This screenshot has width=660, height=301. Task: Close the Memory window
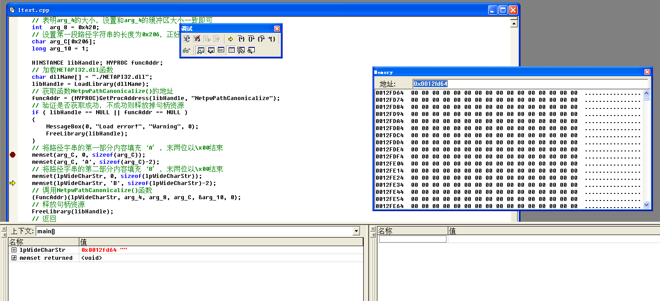647,72
